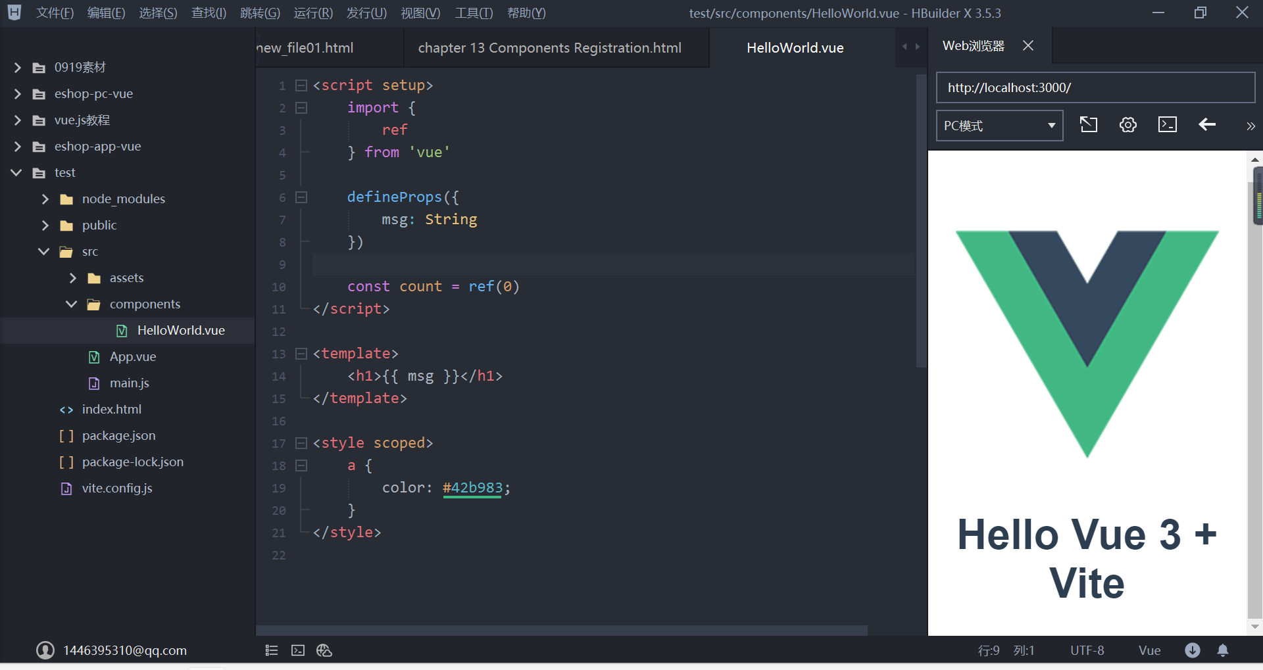Click the HelloWorld.vue file icon in tree
The image size is (1263, 670).
point(122,331)
